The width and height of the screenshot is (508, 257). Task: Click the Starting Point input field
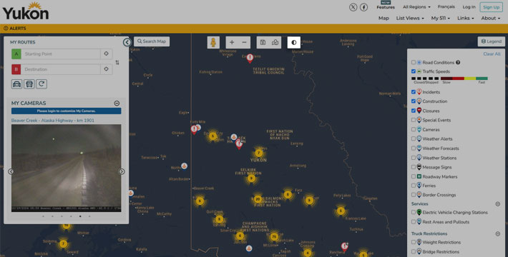pos(61,54)
